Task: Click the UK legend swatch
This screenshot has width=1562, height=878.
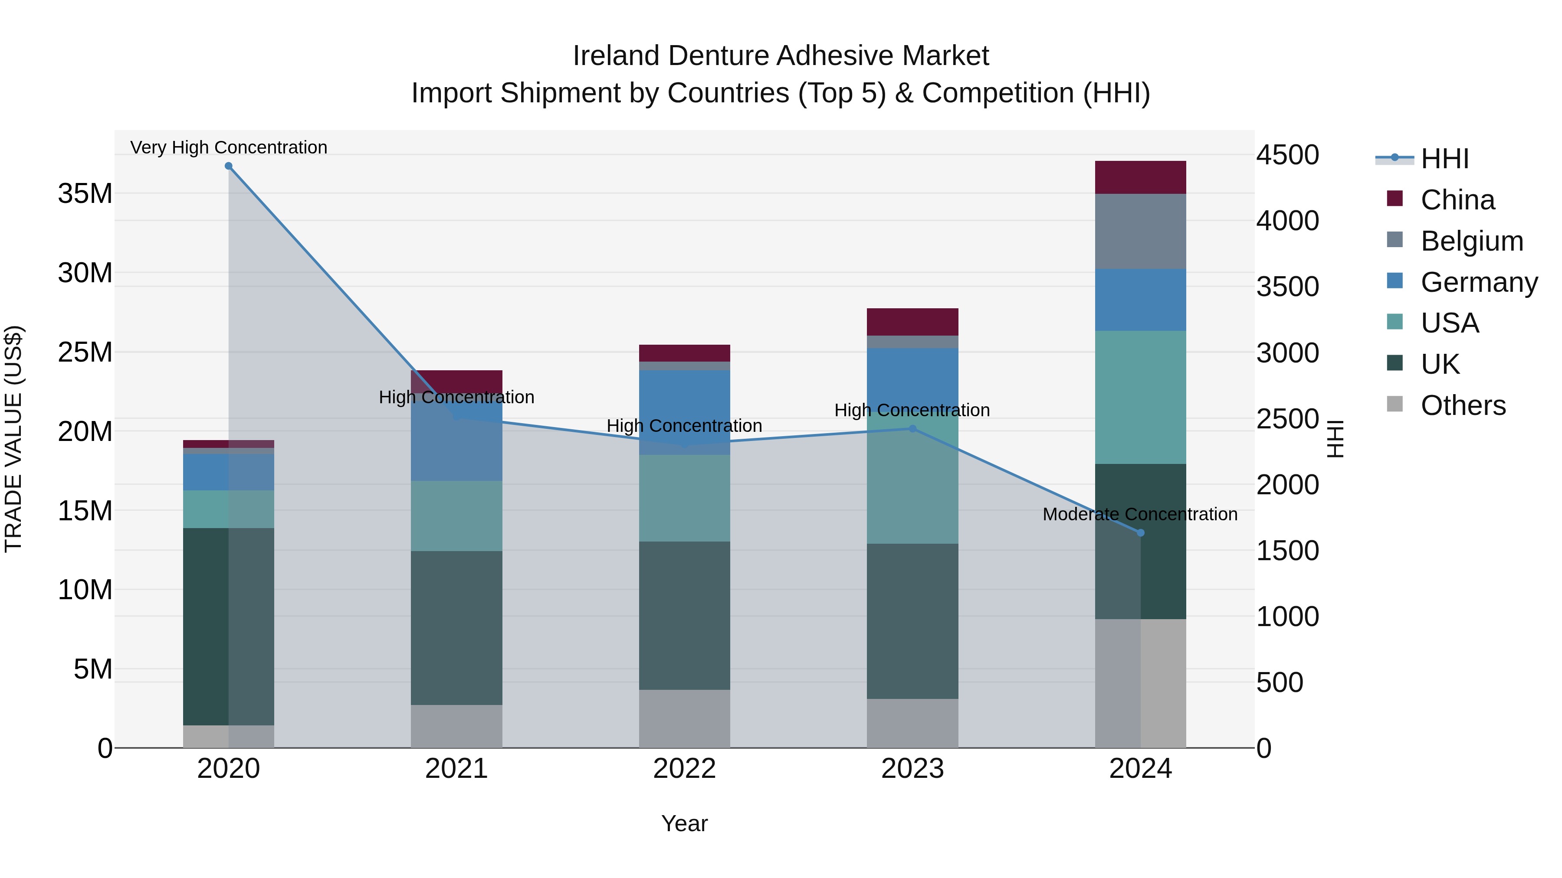Action: click(x=1395, y=363)
